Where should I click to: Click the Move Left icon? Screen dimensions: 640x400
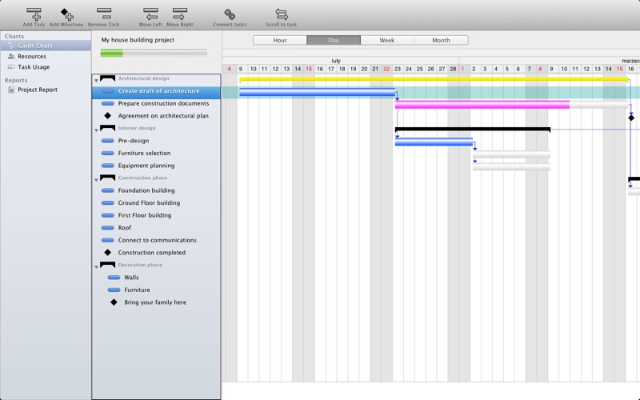[150, 14]
